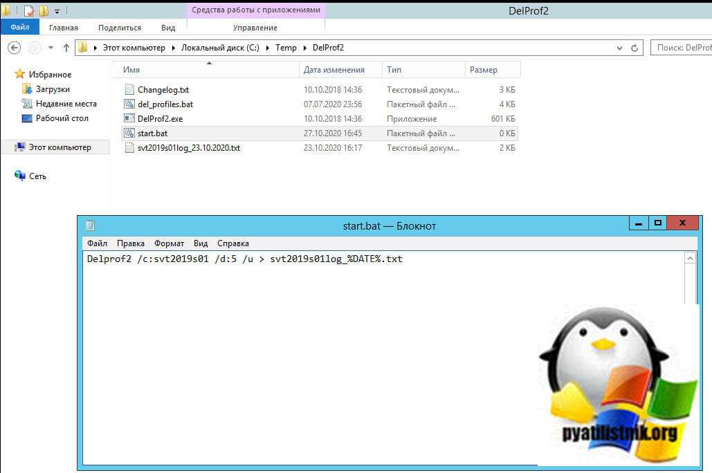
Task: Sort files by Дата изменения column
Action: pos(334,70)
